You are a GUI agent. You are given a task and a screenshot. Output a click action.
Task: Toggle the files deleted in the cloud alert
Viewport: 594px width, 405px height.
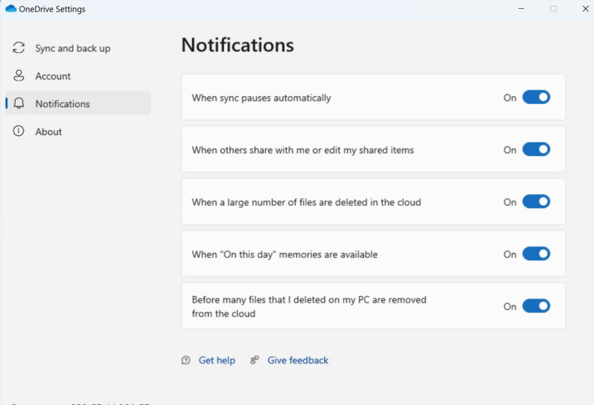535,202
